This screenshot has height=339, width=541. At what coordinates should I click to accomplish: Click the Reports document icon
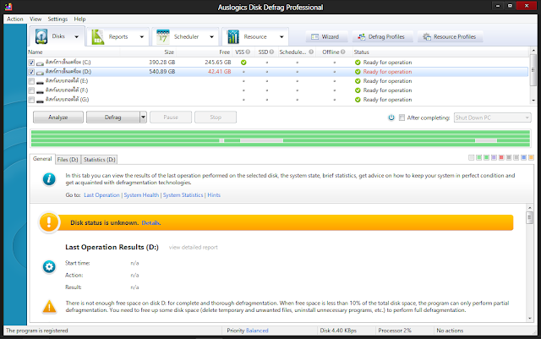[98, 36]
